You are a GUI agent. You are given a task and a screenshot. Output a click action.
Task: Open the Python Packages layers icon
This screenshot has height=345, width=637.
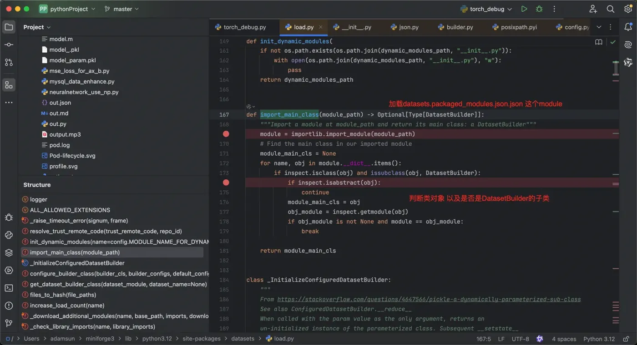tap(9, 253)
